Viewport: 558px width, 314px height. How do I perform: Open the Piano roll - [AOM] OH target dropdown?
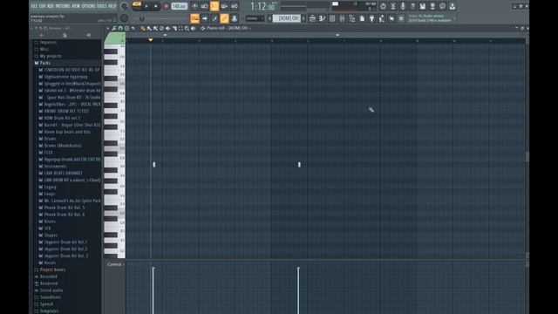[x=228, y=28]
